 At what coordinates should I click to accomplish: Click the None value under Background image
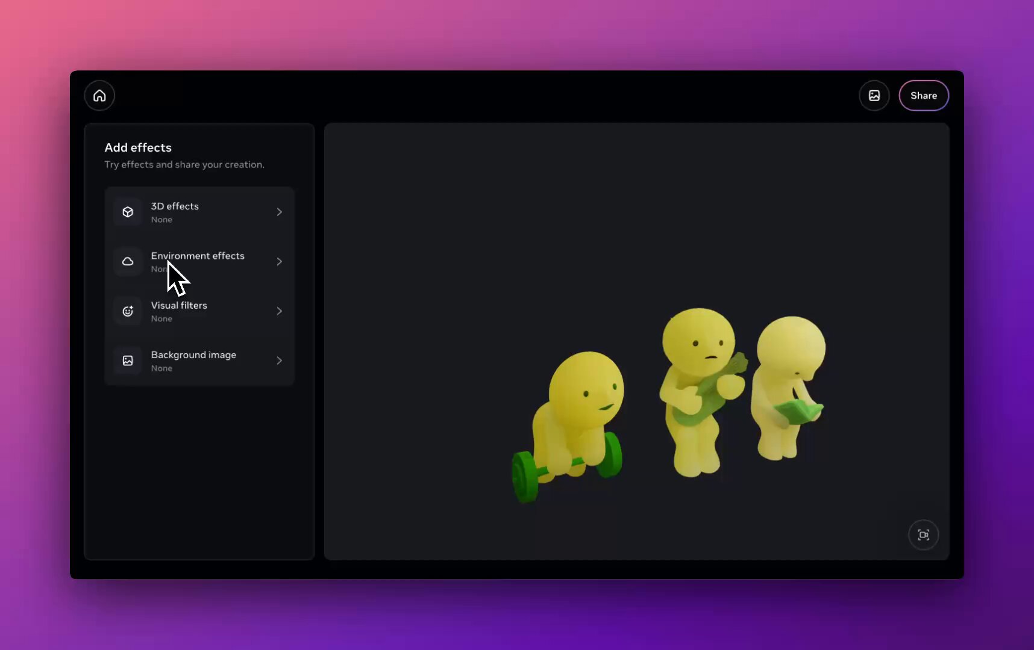161,368
